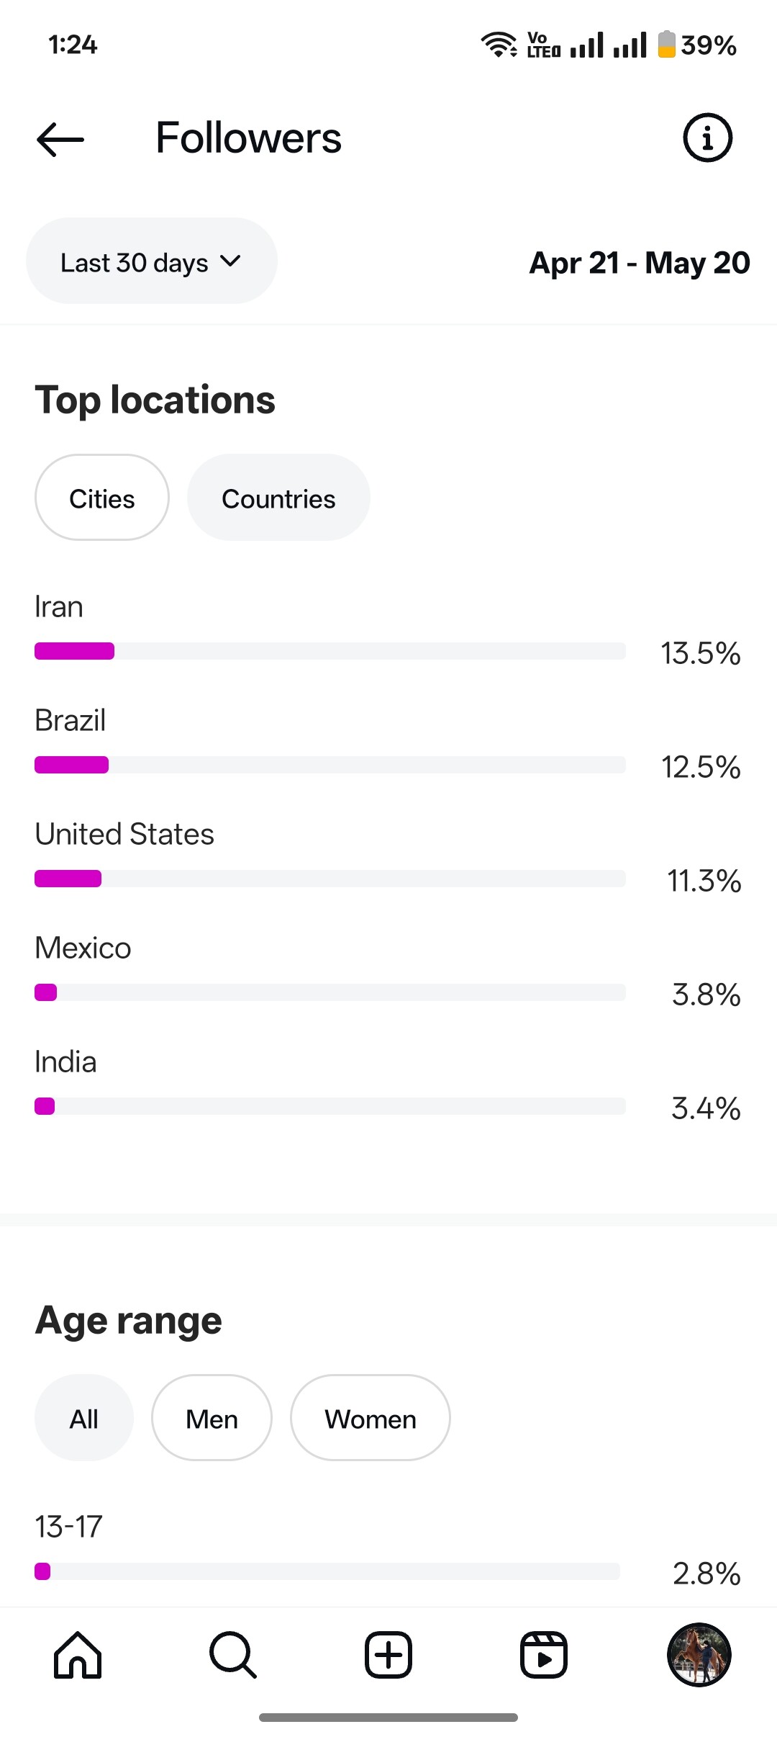This screenshot has width=777, height=1737.
Task: Select the Countries filter chip
Action: click(278, 498)
